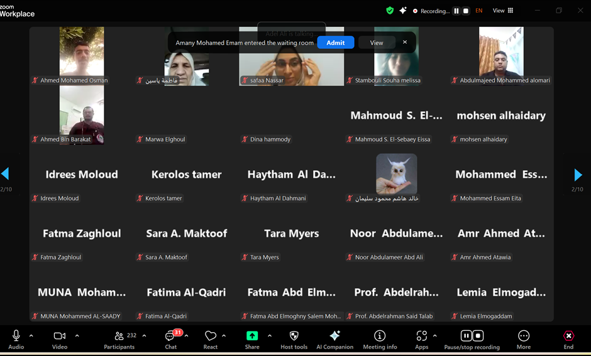Click Haytham Al Dahmani name label
The image size is (591, 356).
pos(278,198)
